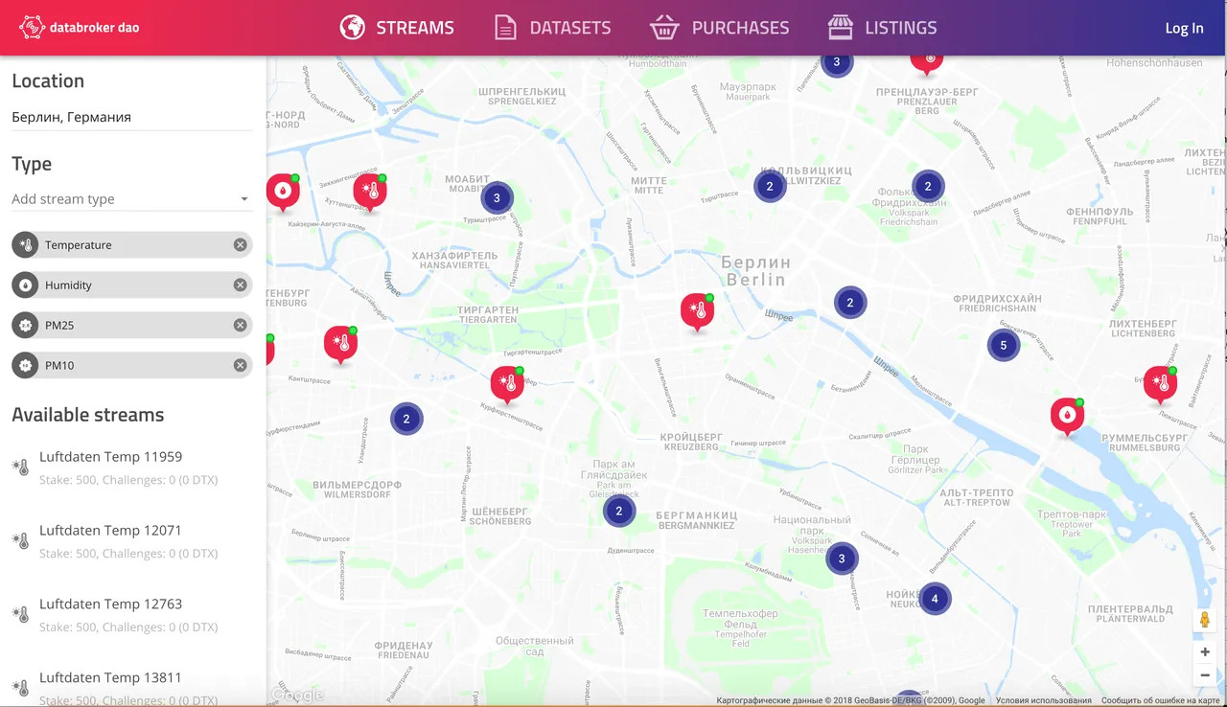This screenshot has width=1227, height=707.
Task: Select the temperature marker below Берлин label
Action: click(697, 312)
